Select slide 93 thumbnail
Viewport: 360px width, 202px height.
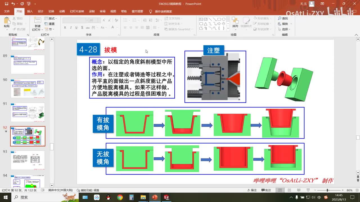point(28,160)
